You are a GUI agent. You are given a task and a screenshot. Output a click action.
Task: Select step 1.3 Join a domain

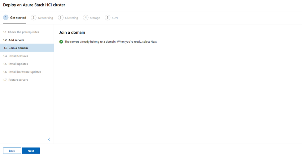27,48
